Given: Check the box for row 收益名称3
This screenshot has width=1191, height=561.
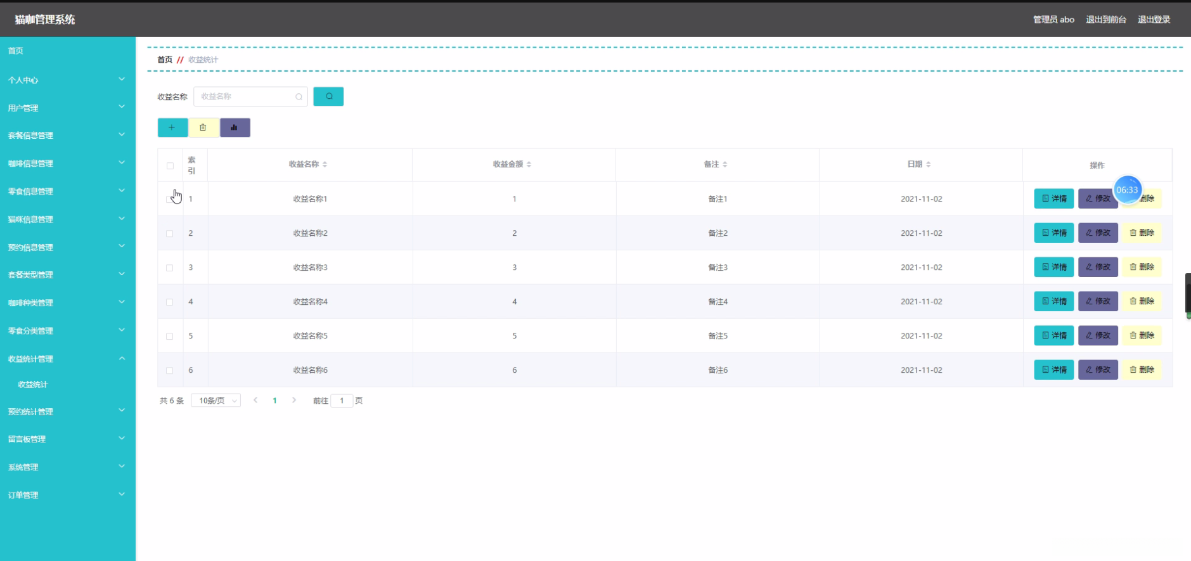Looking at the screenshot, I should coord(170,268).
